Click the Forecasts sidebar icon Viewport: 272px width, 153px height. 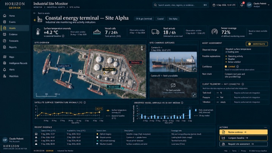(x=5, y=41)
